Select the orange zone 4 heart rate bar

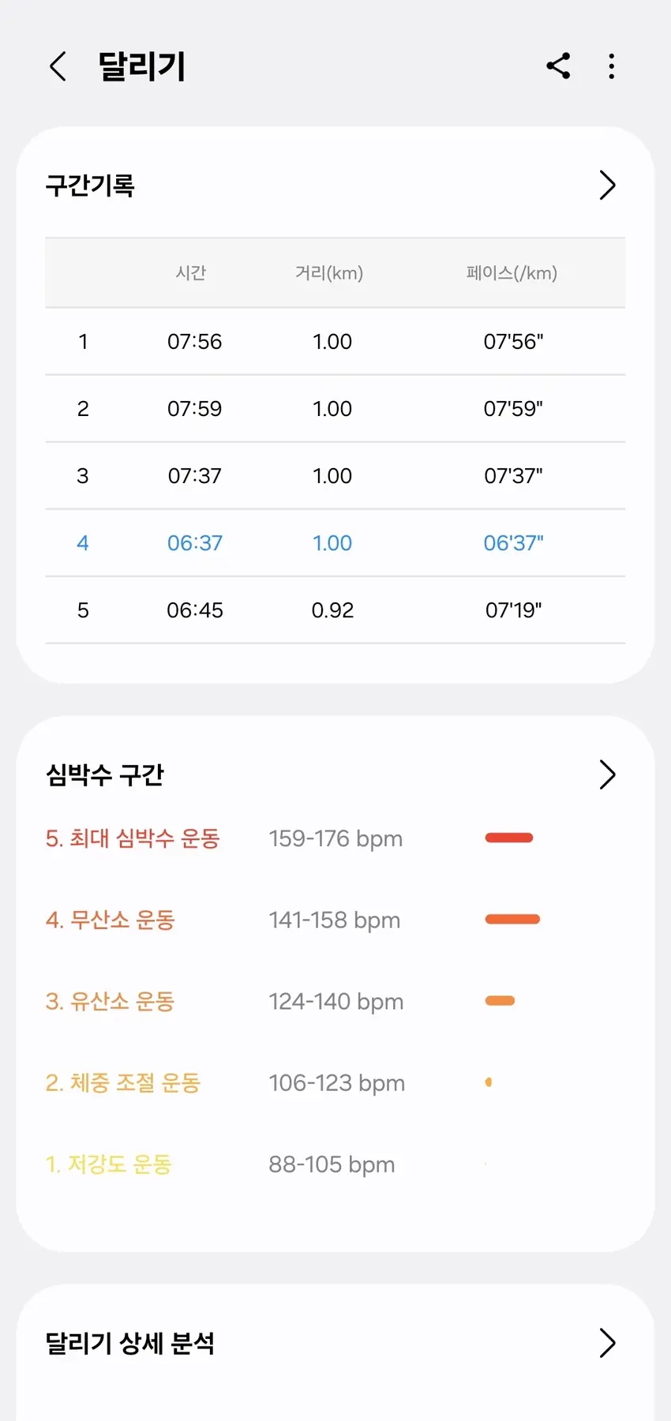point(512,919)
